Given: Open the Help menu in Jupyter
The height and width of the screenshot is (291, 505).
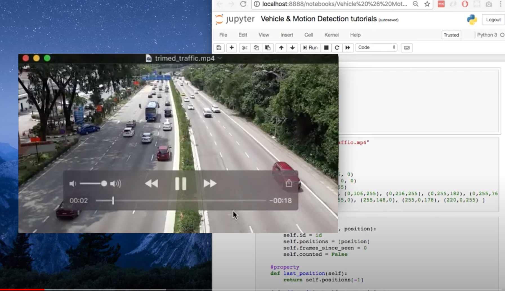Looking at the screenshot, I should pos(355,35).
